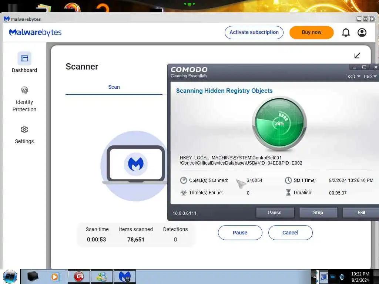The image size is (379, 284).
Task: Open taskbar clock showing 10:32 PM
Action: 360,277
